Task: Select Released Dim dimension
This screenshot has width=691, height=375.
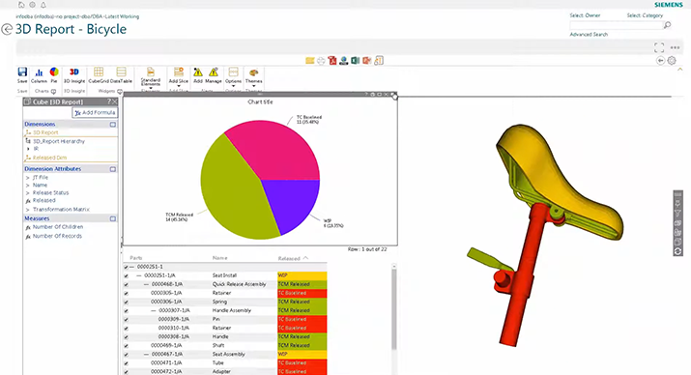Action: tap(50, 158)
